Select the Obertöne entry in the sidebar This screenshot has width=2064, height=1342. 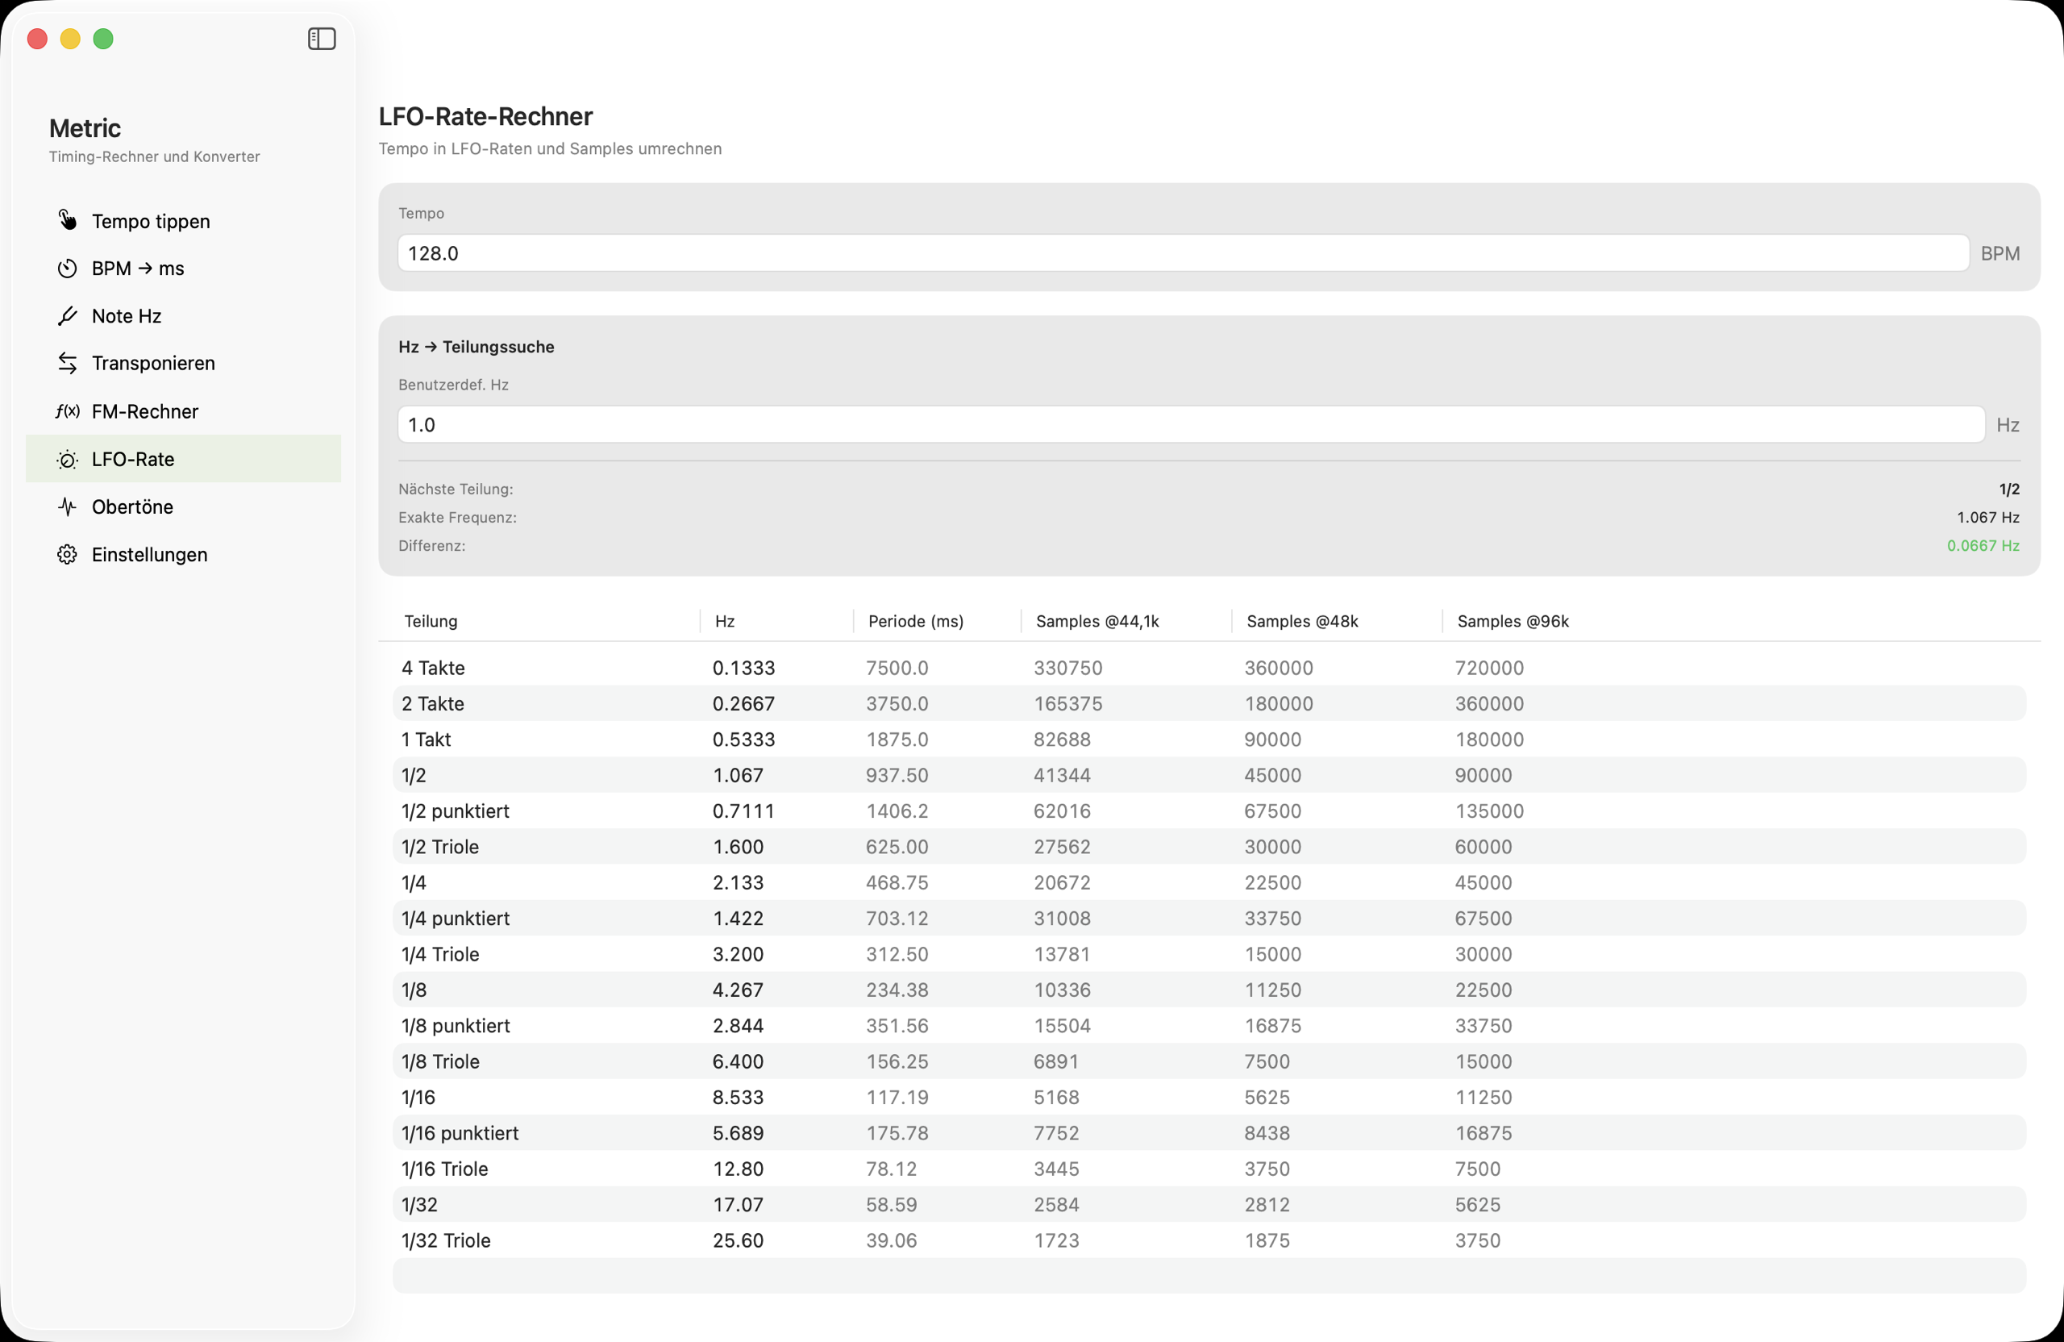coord(133,506)
